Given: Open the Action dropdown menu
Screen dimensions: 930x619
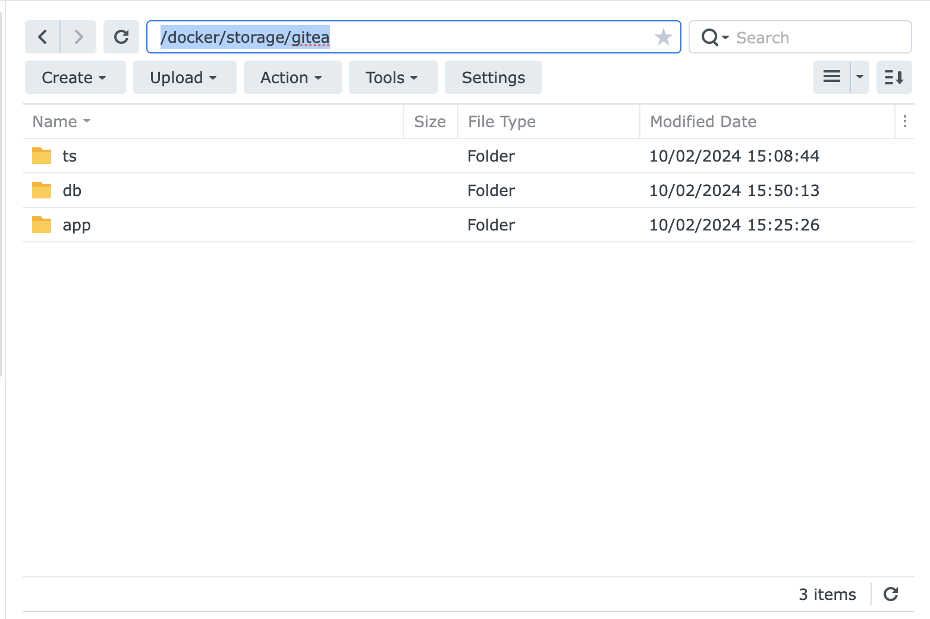Looking at the screenshot, I should click(x=293, y=77).
